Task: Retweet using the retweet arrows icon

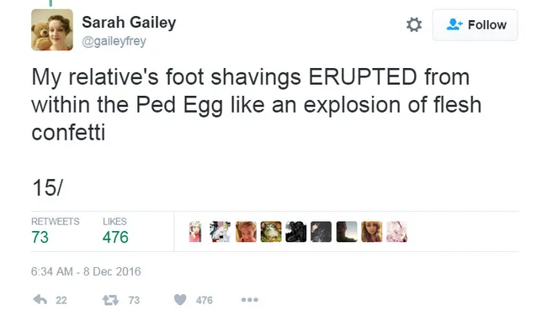Action: [110, 300]
